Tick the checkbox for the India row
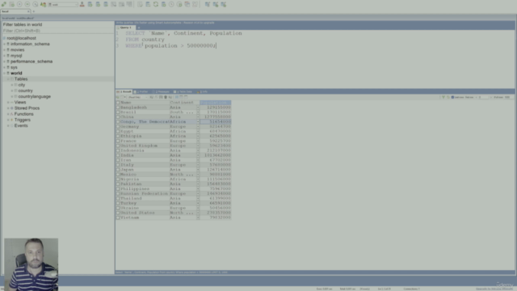 [118, 155]
